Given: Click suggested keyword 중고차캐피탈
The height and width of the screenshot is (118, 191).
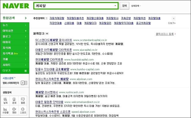Looking at the screenshot, I should click(143, 23).
